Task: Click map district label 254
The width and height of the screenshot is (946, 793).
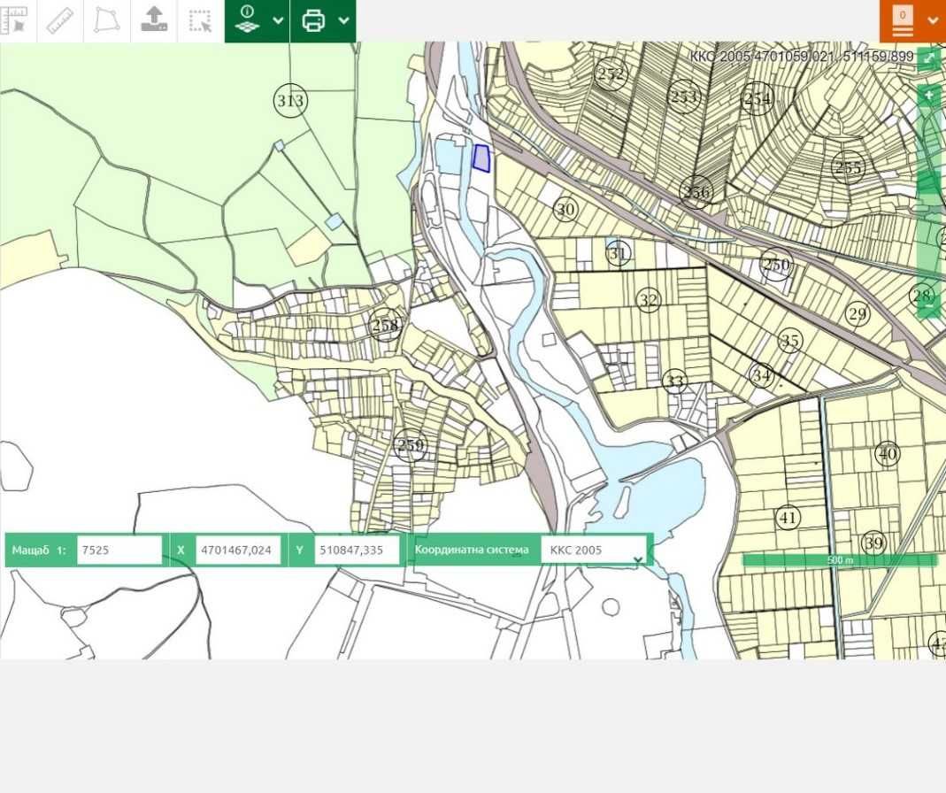Action: click(758, 97)
